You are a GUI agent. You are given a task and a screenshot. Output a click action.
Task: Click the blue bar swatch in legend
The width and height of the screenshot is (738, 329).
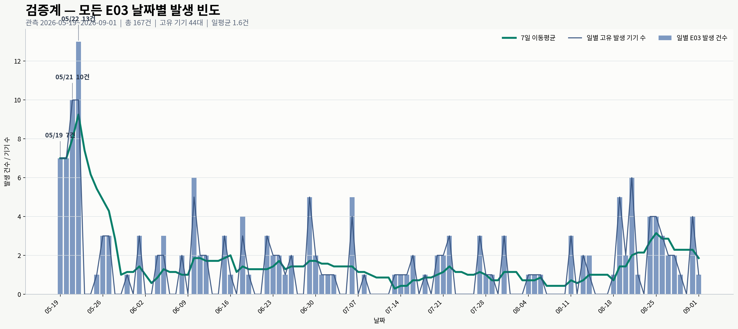point(665,38)
